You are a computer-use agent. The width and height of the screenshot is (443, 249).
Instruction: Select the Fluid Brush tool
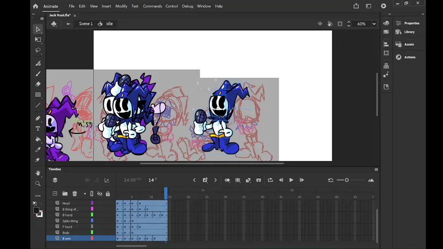[x=38, y=63]
